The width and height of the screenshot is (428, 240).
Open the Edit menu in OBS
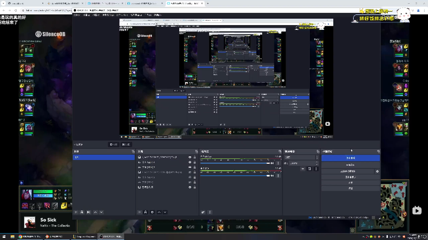[x=87, y=15]
